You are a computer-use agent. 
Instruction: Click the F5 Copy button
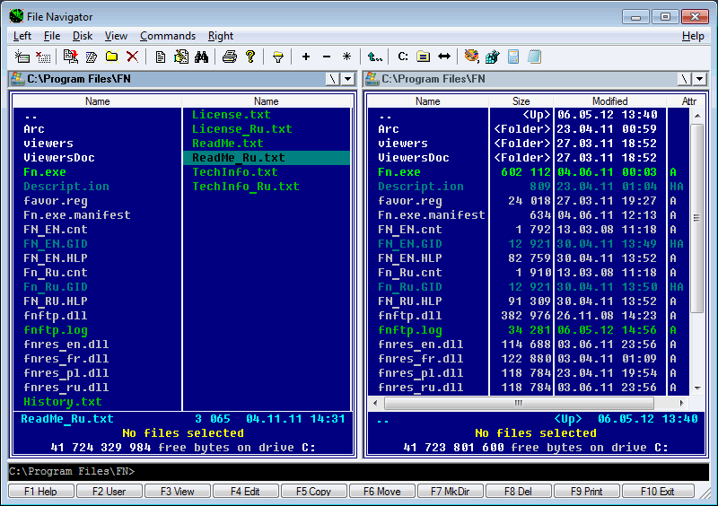(313, 492)
